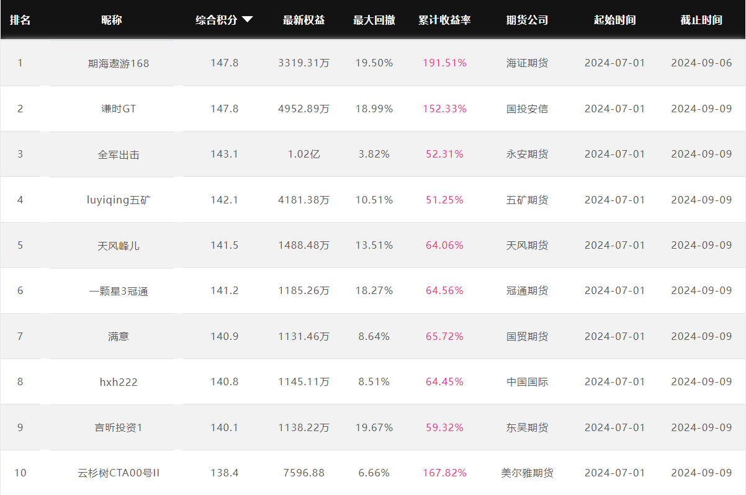Click return rate 52.31%

coord(444,154)
